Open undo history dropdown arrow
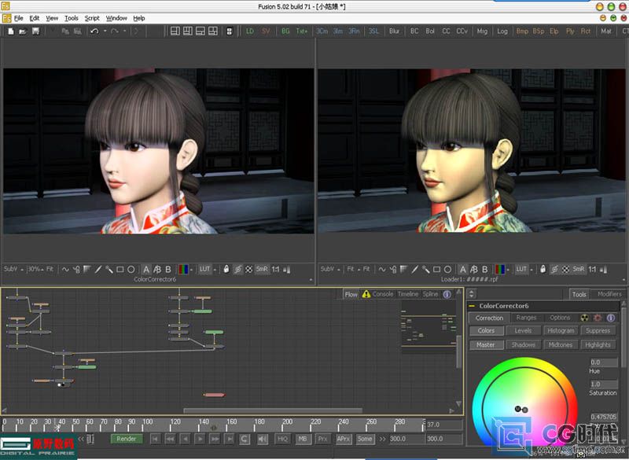This screenshot has width=629, height=460. coord(105,31)
